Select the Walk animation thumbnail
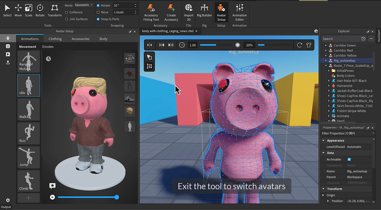 [x=28, y=109]
